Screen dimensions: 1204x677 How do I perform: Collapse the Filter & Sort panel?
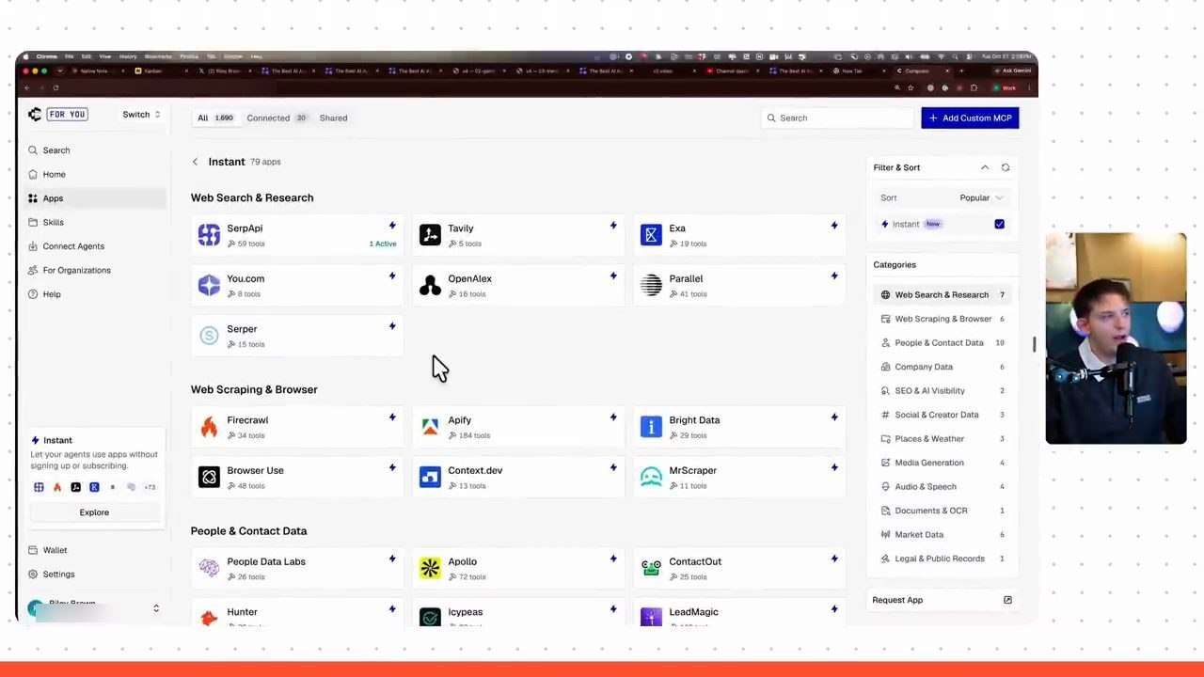click(x=985, y=167)
